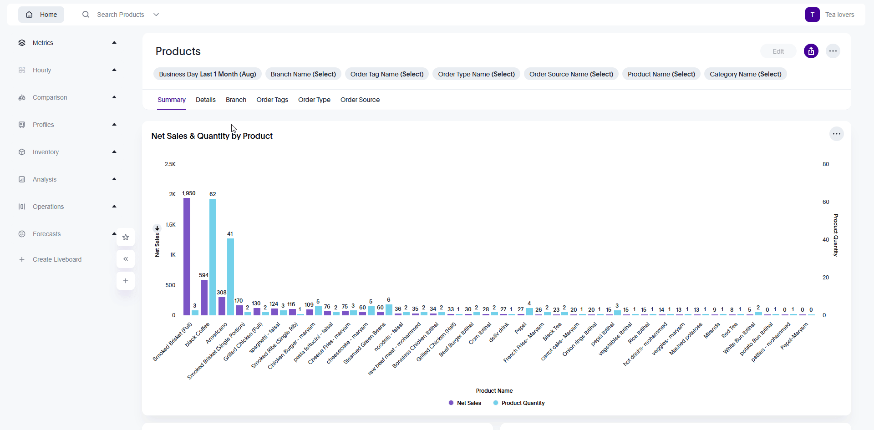Toggle Net Sales axis sort arrow
This screenshot has width=874, height=430.
pos(157,228)
